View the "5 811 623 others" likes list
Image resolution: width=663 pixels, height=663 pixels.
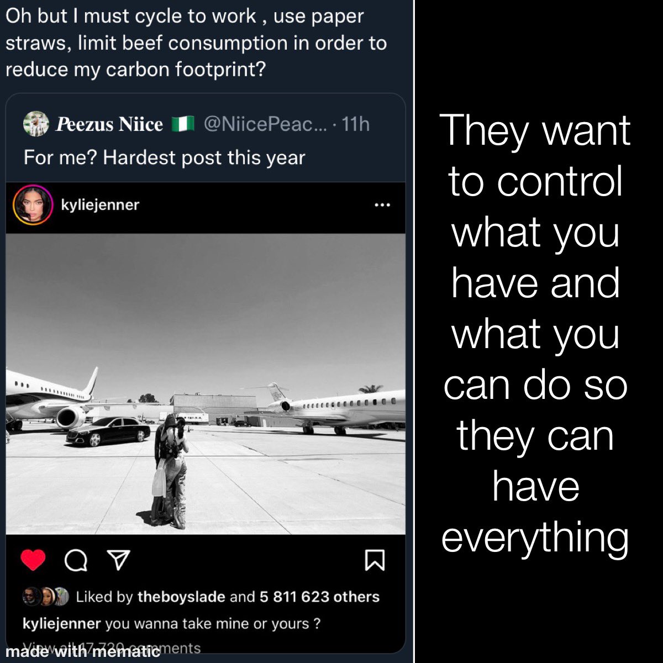319,597
